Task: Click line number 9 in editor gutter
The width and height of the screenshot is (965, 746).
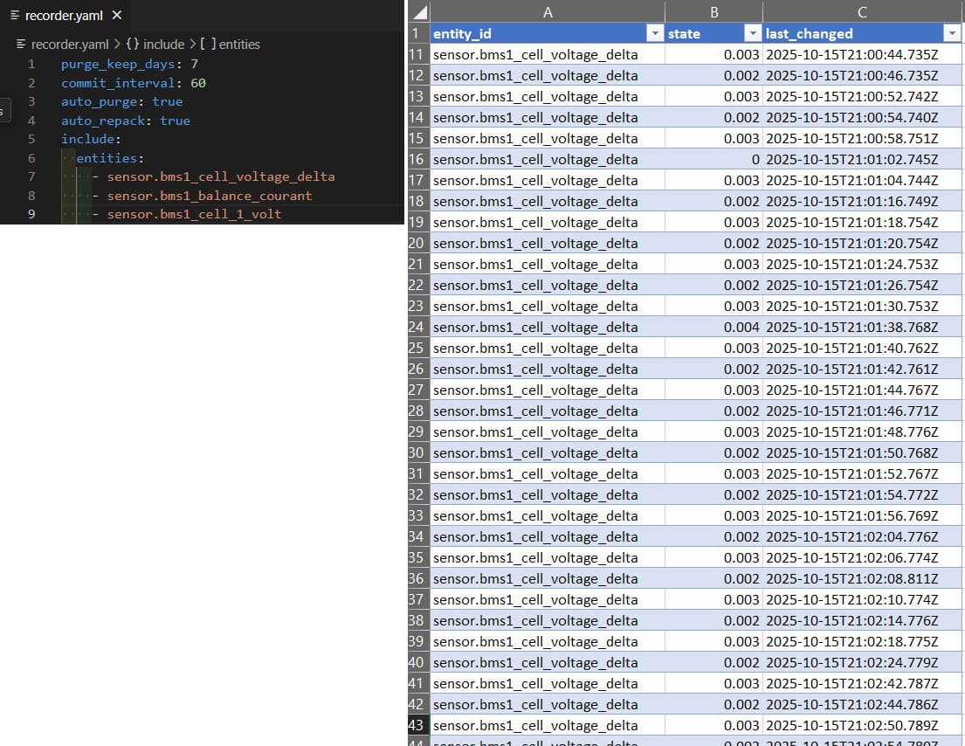Action: click(31, 214)
